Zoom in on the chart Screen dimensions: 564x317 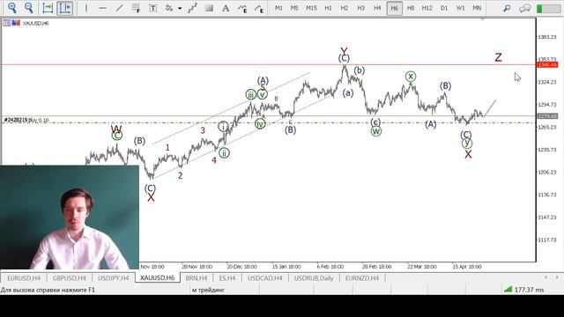click(x=12, y=8)
